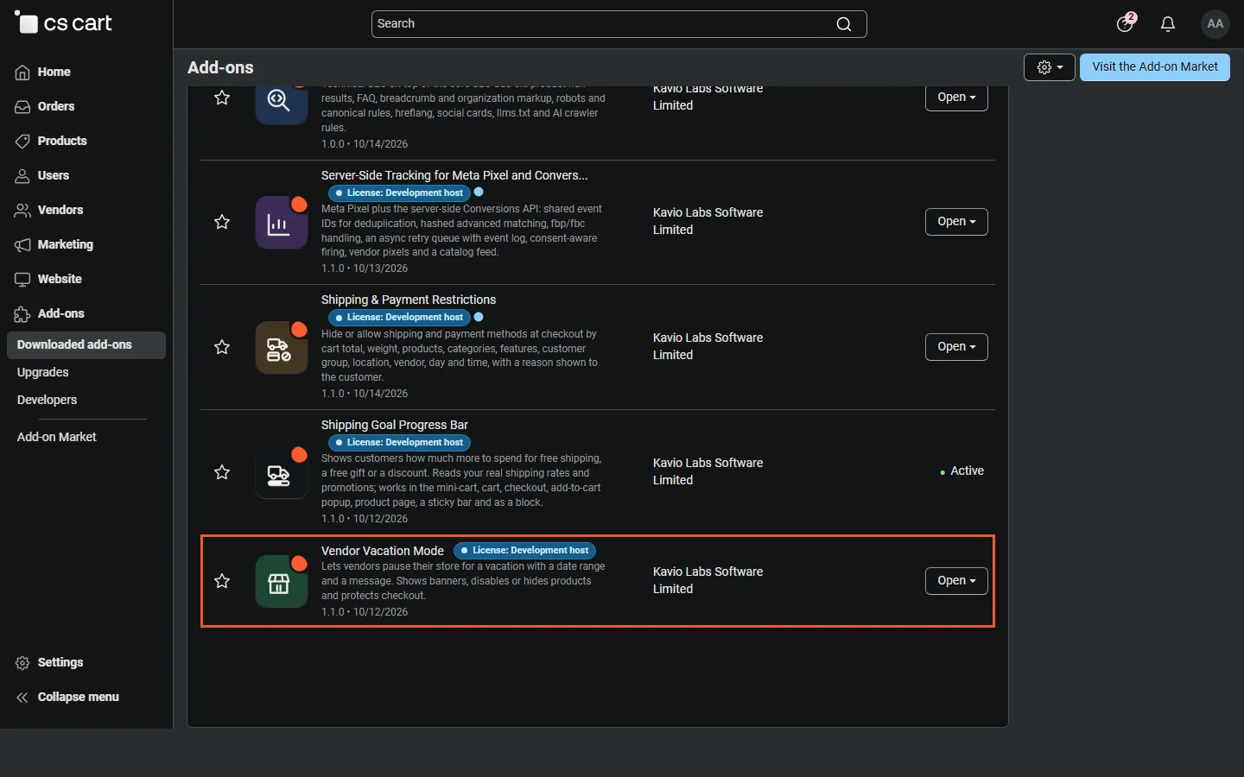
Task: Click License: Development host badge of Vendor Vacation Mode
Action: 524,551
